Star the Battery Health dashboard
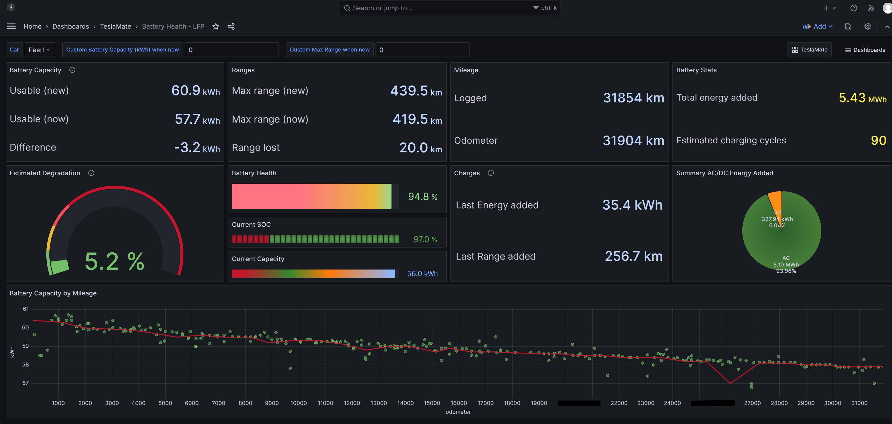Image resolution: width=892 pixels, height=424 pixels. (216, 26)
